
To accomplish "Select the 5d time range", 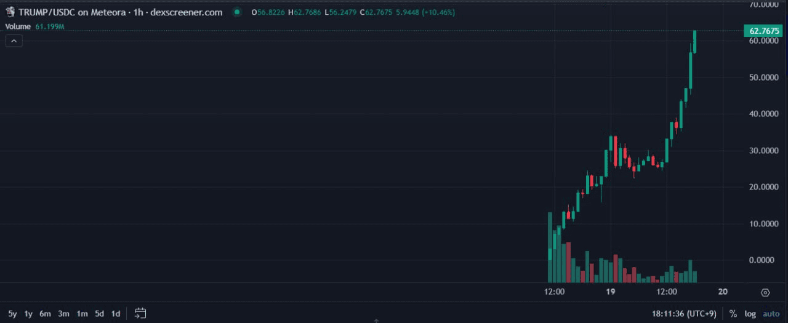I will coord(99,314).
